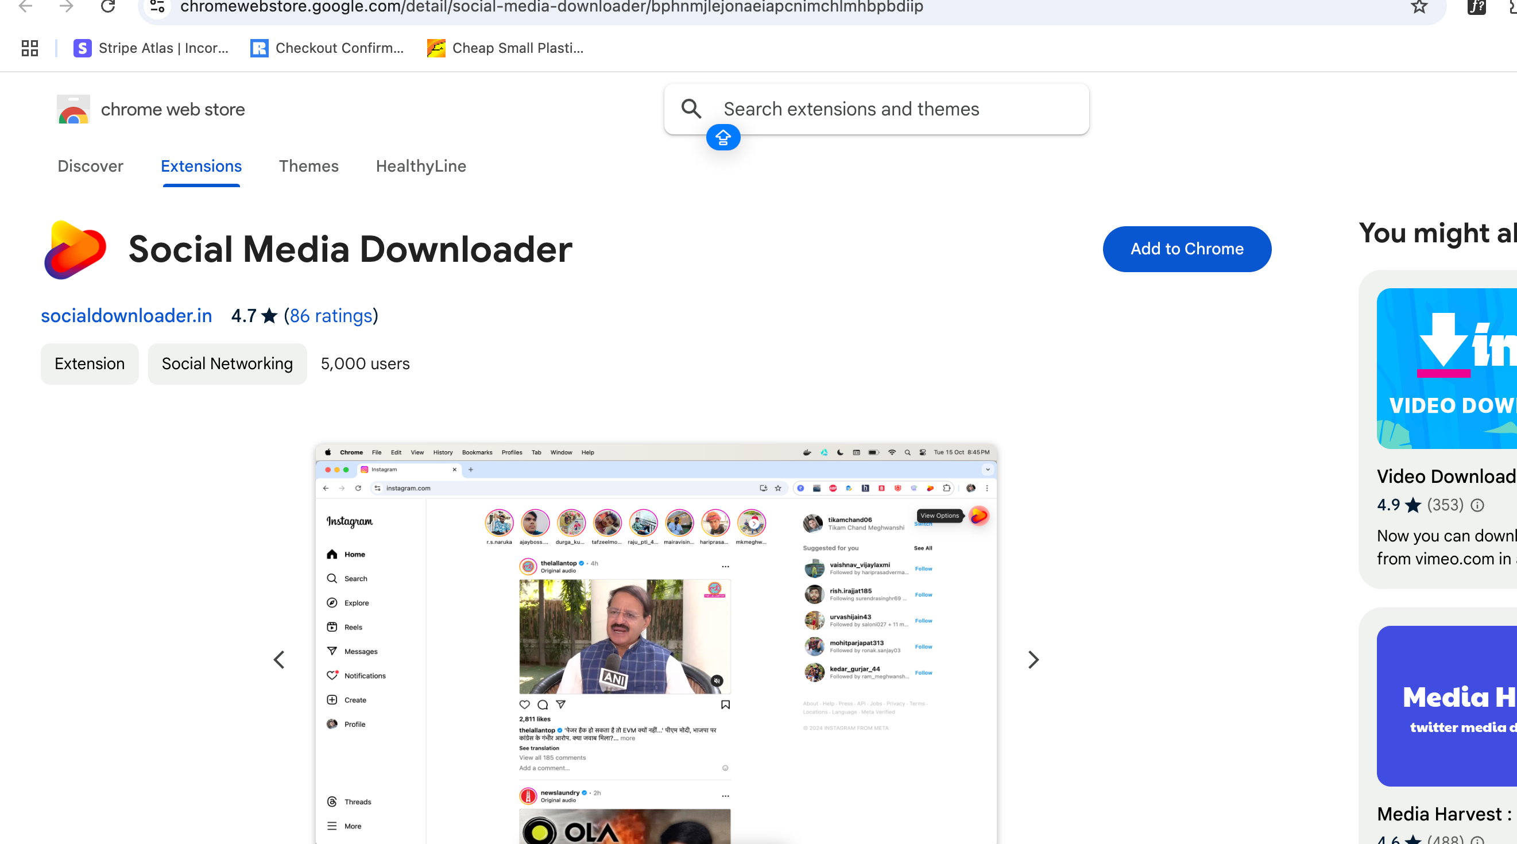Click the Extension category chip

[90, 363]
